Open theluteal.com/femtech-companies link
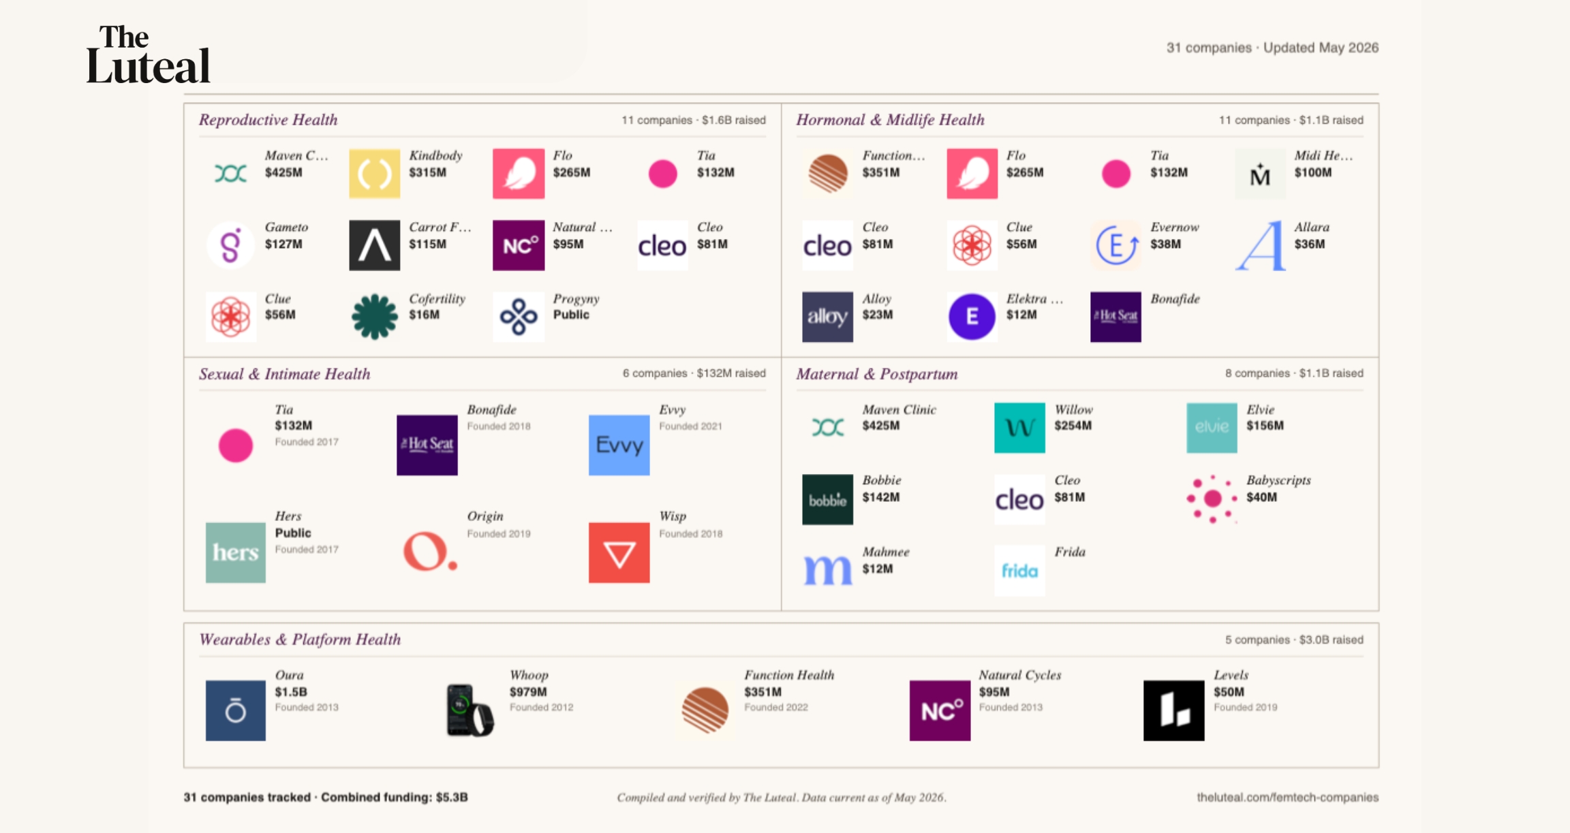 tap(1287, 797)
